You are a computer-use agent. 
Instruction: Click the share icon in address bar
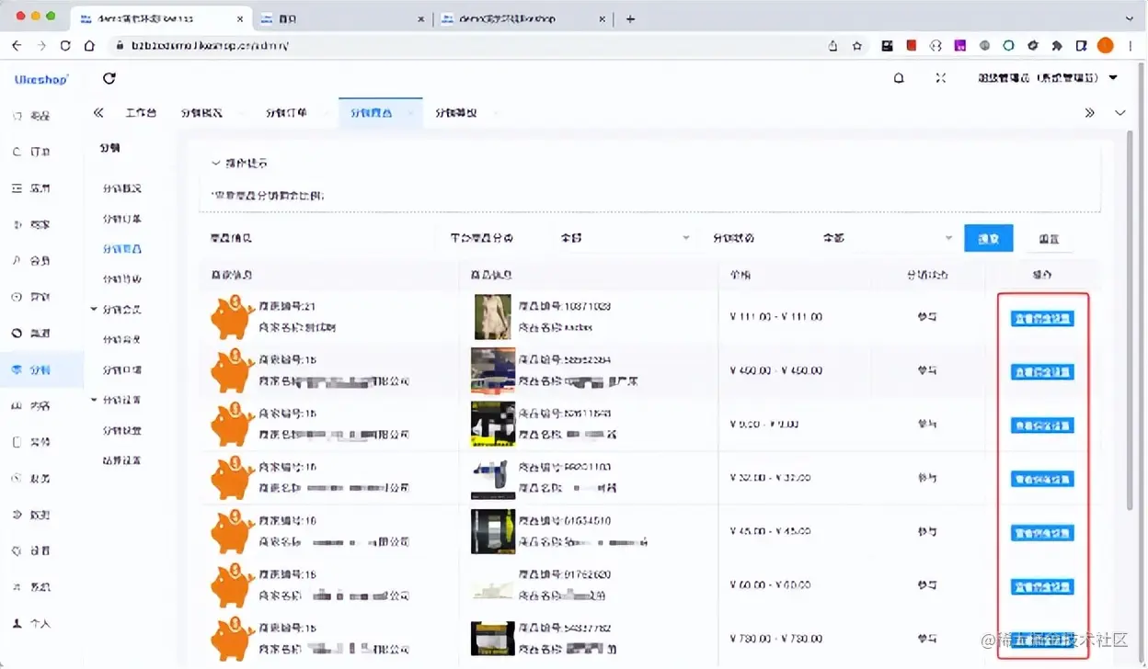[833, 45]
